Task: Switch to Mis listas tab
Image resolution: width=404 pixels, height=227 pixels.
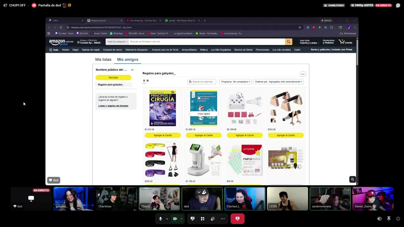Action: (103, 59)
